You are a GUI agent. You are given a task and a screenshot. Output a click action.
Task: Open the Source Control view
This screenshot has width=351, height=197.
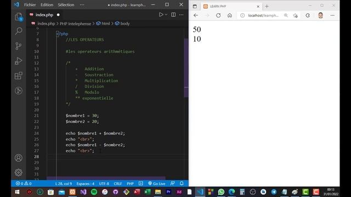[x=18, y=46]
